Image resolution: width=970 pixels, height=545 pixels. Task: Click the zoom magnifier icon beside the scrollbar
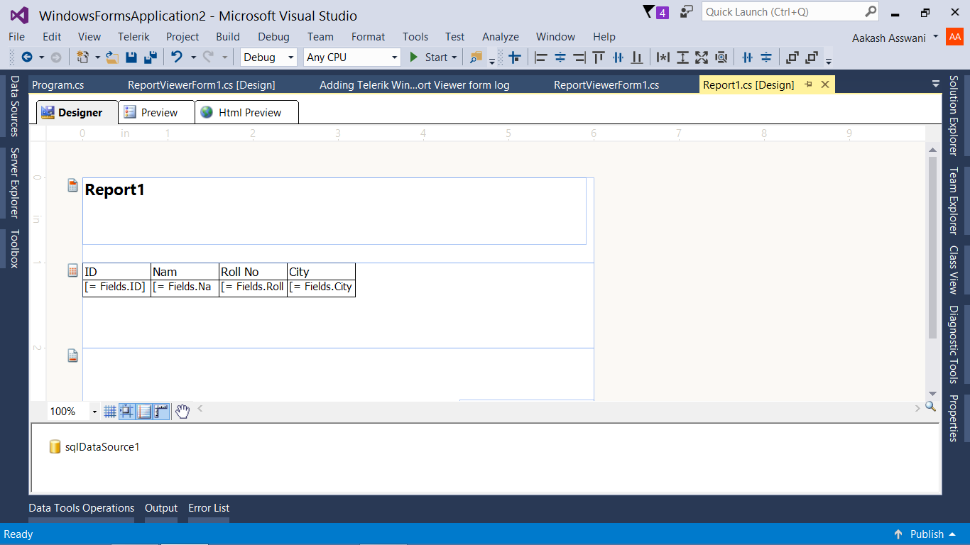pos(930,407)
